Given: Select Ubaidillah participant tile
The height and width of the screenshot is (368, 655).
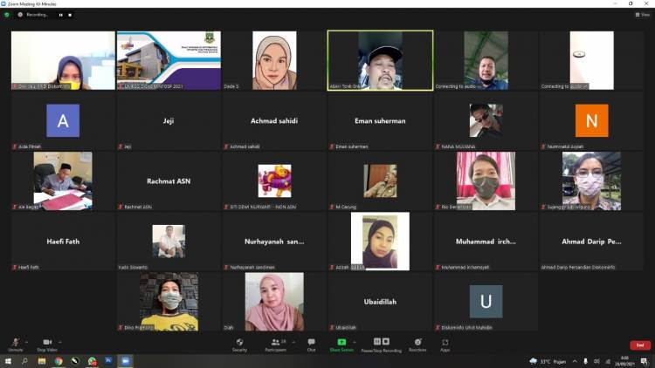Looking at the screenshot, I should 380,302.
